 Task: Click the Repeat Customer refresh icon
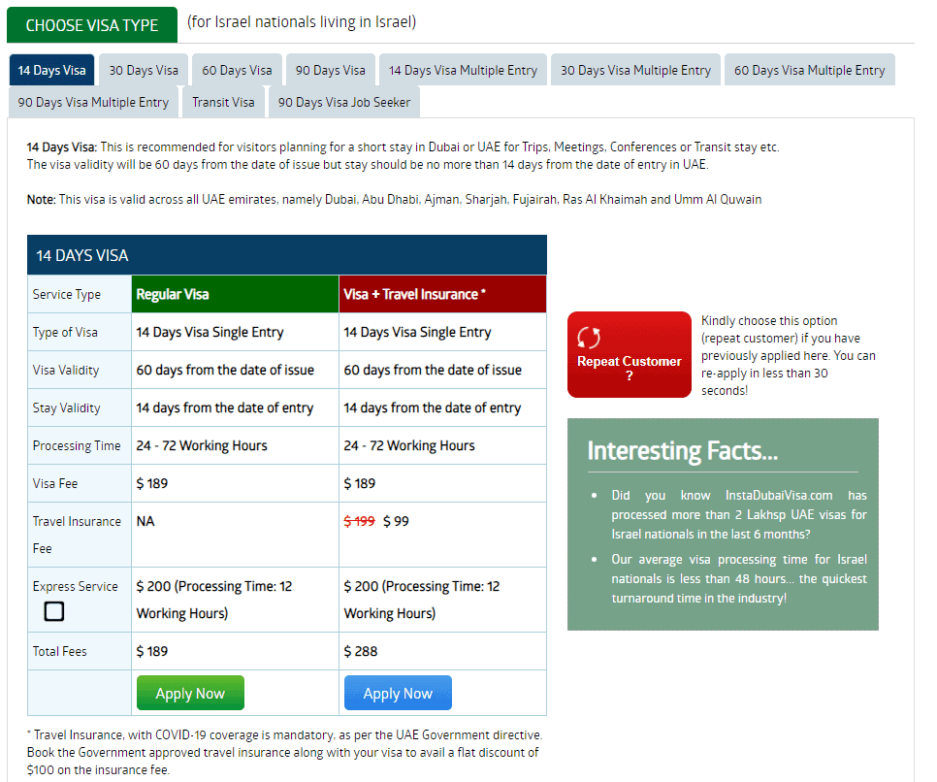(588, 338)
